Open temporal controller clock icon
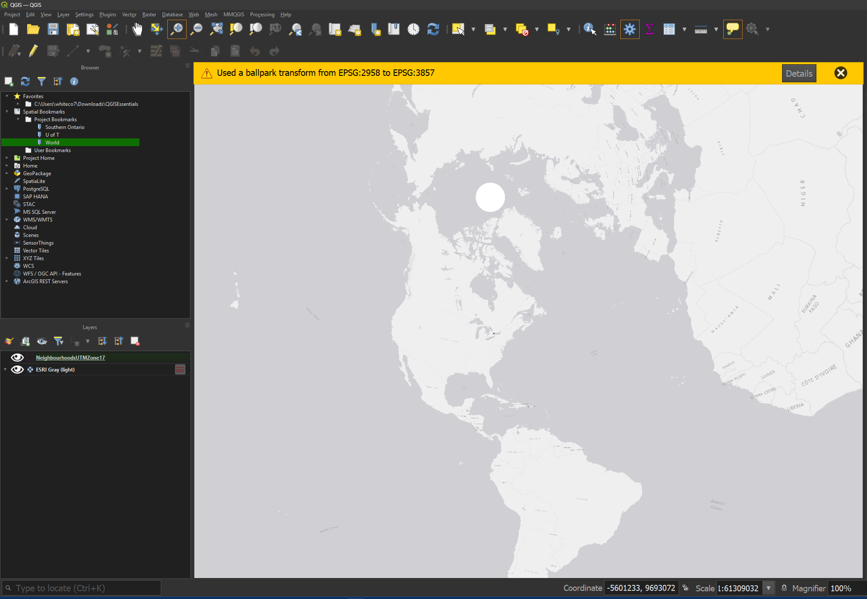 pos(414,29)
